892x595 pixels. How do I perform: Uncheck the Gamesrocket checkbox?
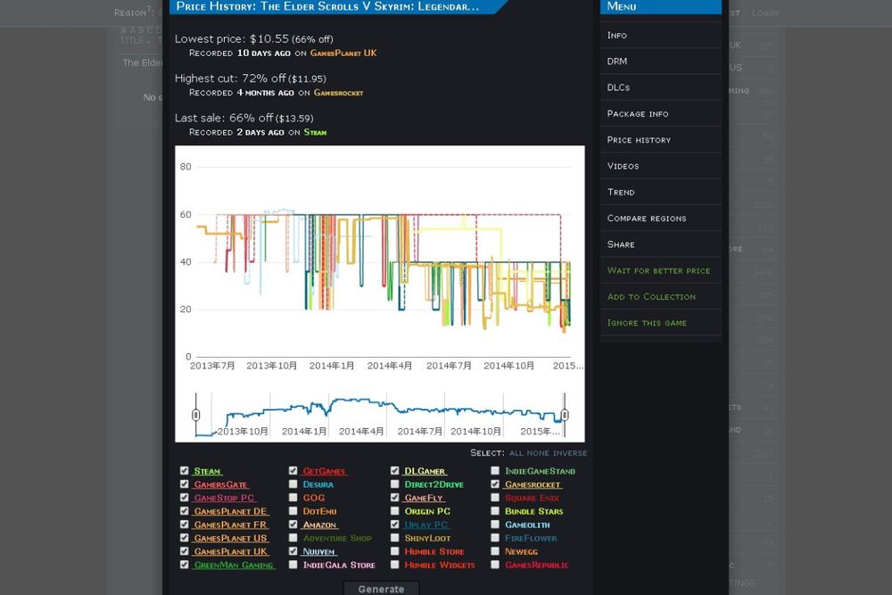pyautogui.click(x=495, y=484)
